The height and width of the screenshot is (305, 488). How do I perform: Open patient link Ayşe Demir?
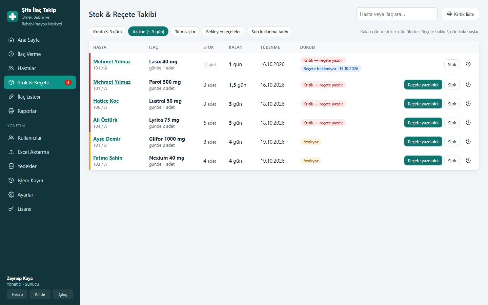pyautogui.click(x=107, y=139)
